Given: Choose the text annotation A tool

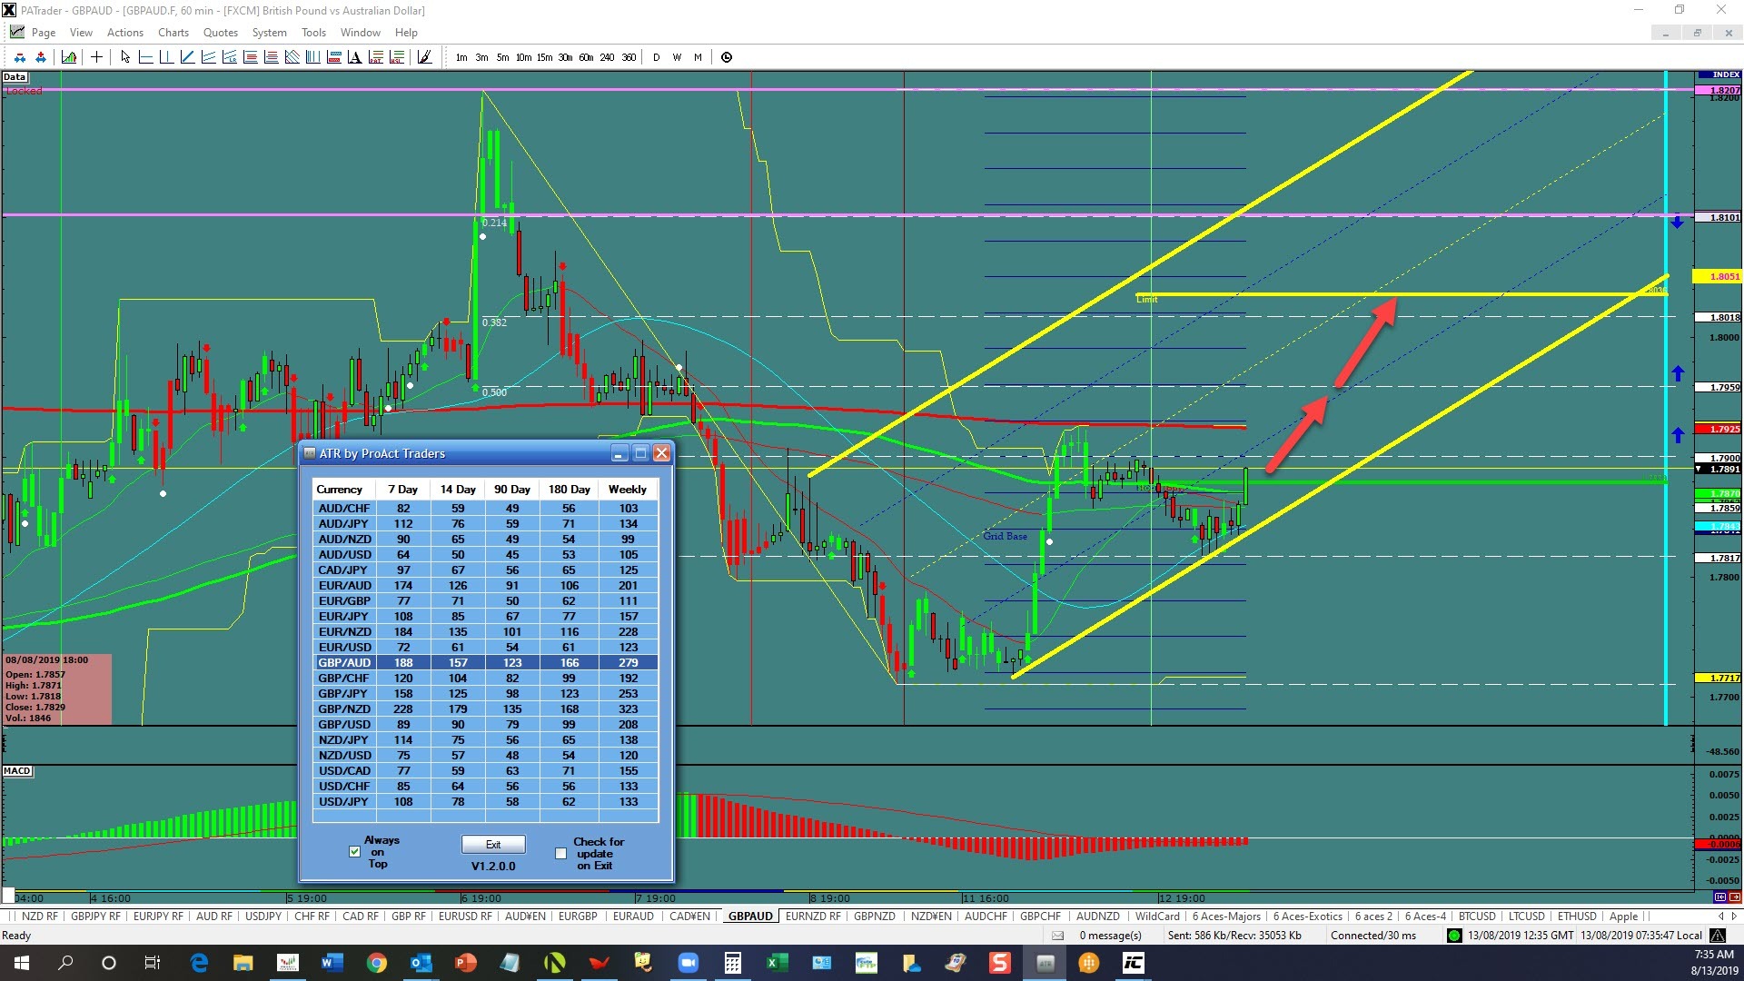Looking at the screenshot, I should [x=354, y=57].
